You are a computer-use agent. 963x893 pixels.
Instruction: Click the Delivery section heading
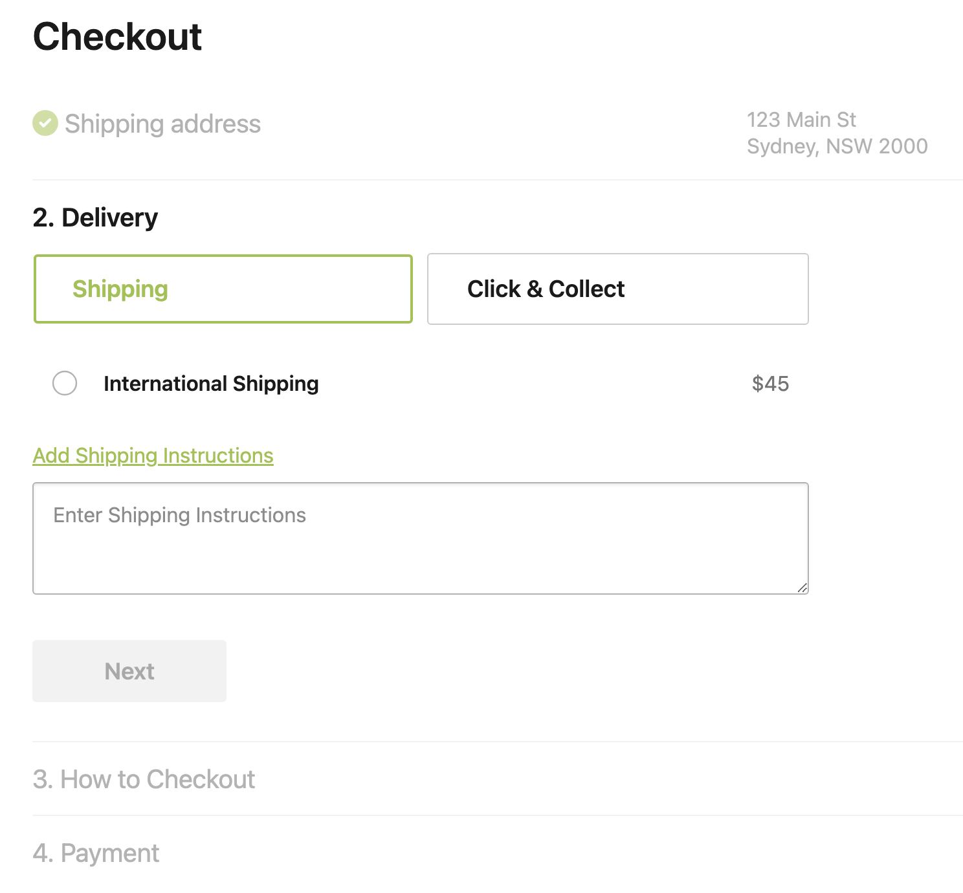[x=95, y=217]
